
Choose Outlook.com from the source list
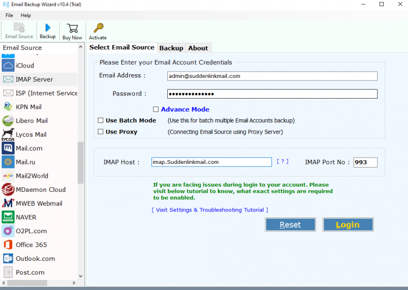click(35, 259)
